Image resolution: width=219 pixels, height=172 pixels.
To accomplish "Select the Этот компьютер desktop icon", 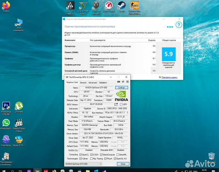I will click(x=19, y=25).
